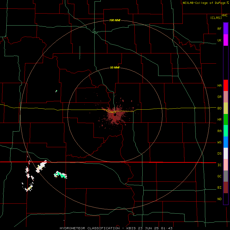Click the GR legend label
Viewport: 230px width, 230px height.
[220, 97]
